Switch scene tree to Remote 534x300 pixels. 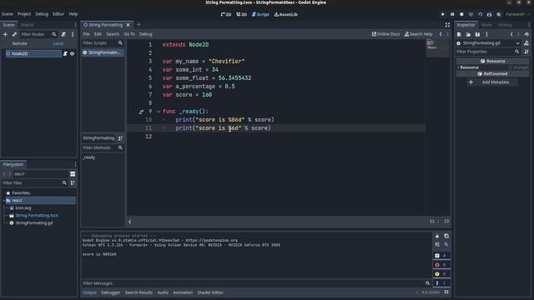click(x=19, y=43)
